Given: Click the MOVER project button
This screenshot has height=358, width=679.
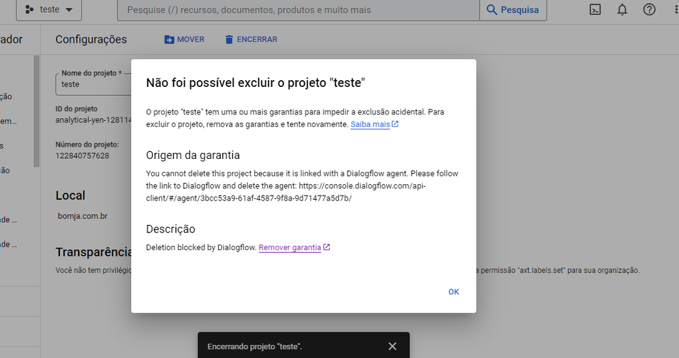Looking at the screenshot, I should pos(184,39).
